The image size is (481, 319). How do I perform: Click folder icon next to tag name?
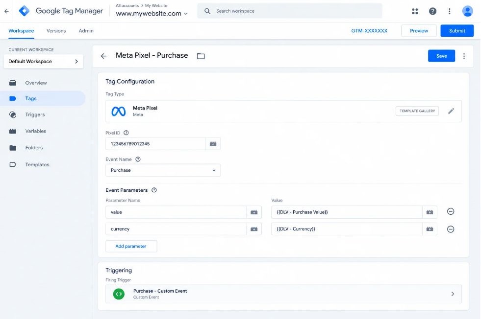(201, 56)
